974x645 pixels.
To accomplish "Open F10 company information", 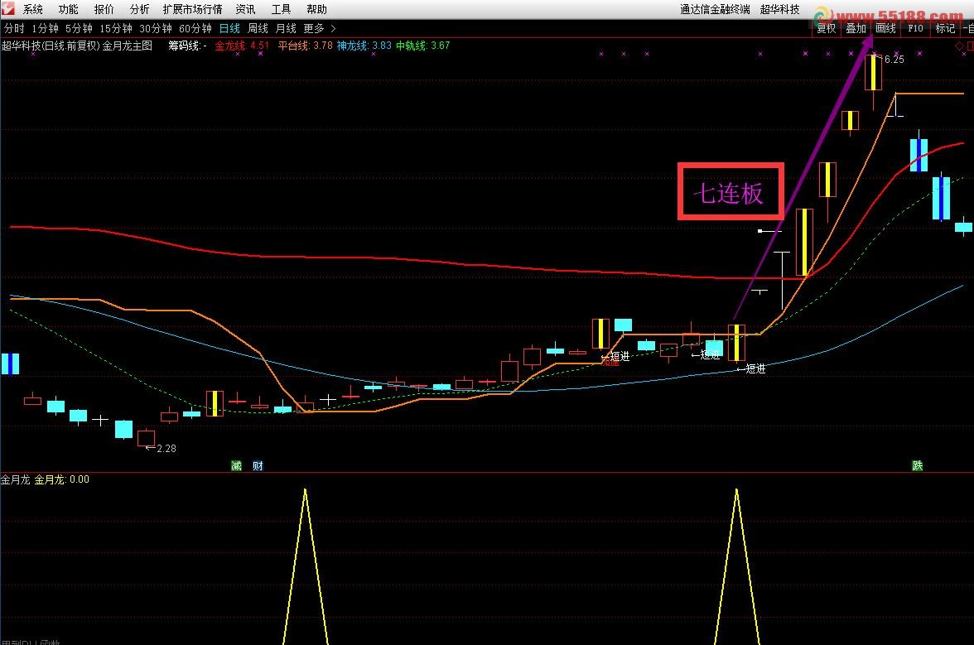I will tap(915, 28).
